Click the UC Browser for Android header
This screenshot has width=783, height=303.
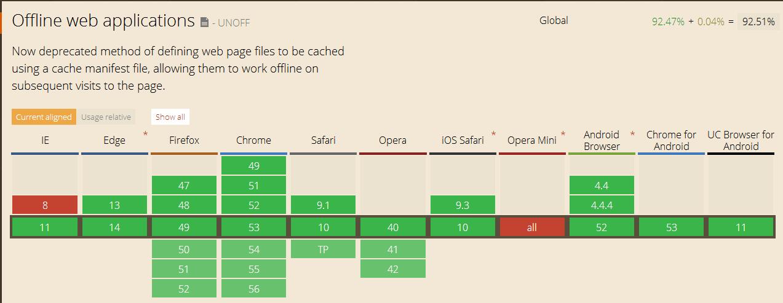[x=741, y=140]
